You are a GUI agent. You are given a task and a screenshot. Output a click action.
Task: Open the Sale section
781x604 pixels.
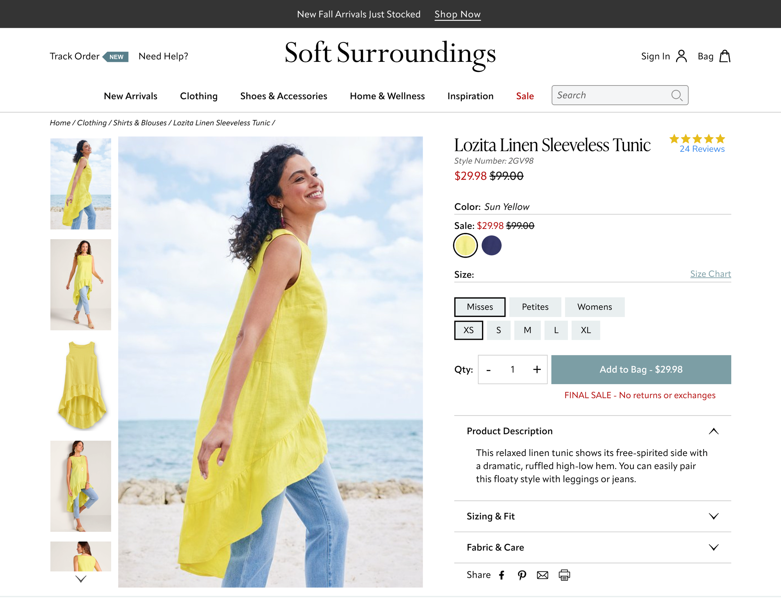(x=524, y=96)
